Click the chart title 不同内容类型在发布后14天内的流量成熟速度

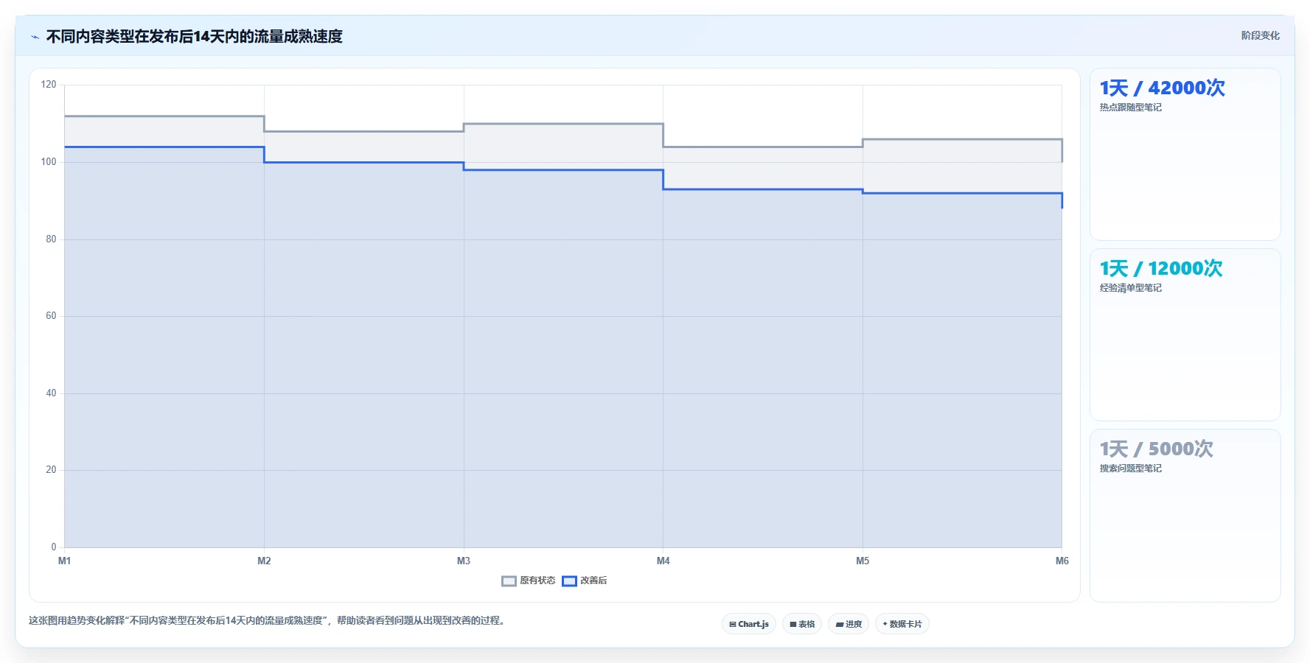click(x=195, y=36)
